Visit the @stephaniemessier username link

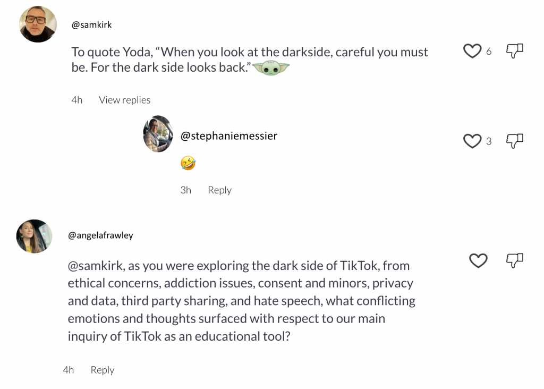point(229,136)
